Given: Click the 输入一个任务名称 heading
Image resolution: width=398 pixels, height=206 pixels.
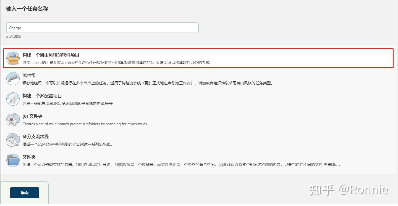Looking at the screenshot, I should pyautogui.click(x=27, y=9).
